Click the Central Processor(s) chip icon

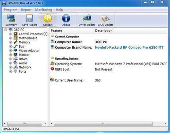point(15,34)
